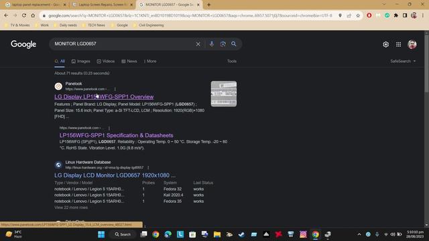Focus the browser address bar
The width and height of the screenshot is (429, 241).
[x=190, y=15]
